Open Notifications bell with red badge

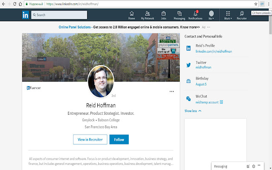pyautogui.click(x=195, y=15)
